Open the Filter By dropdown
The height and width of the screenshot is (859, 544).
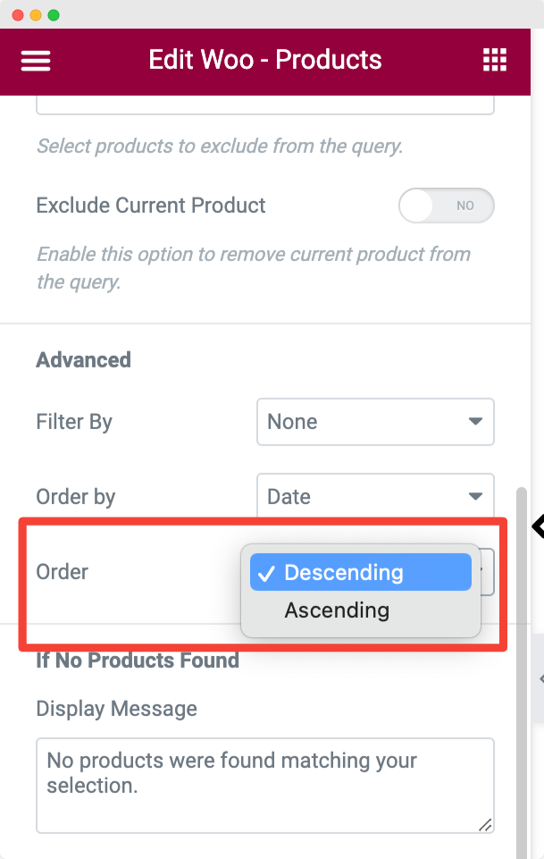(375, 422)
